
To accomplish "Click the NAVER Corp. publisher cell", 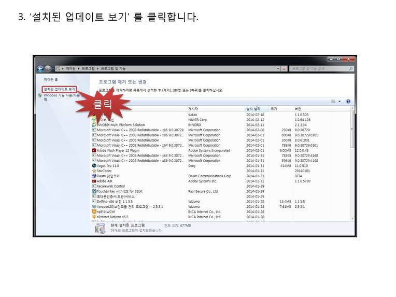I will coord(198,120).
